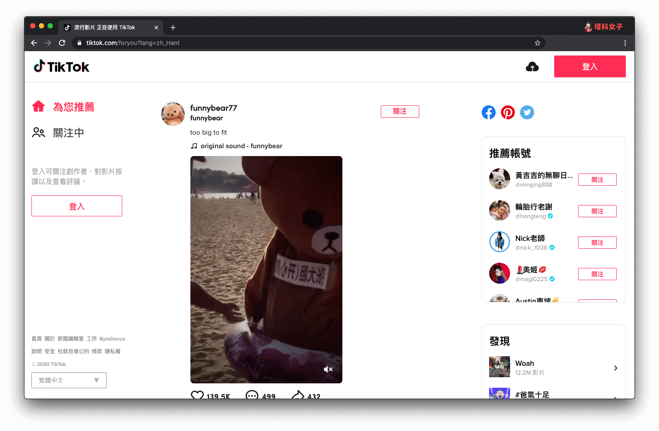Select the 為您推薦 feed
The height and width of the screenshot is (431, 659).
(74, 107)
